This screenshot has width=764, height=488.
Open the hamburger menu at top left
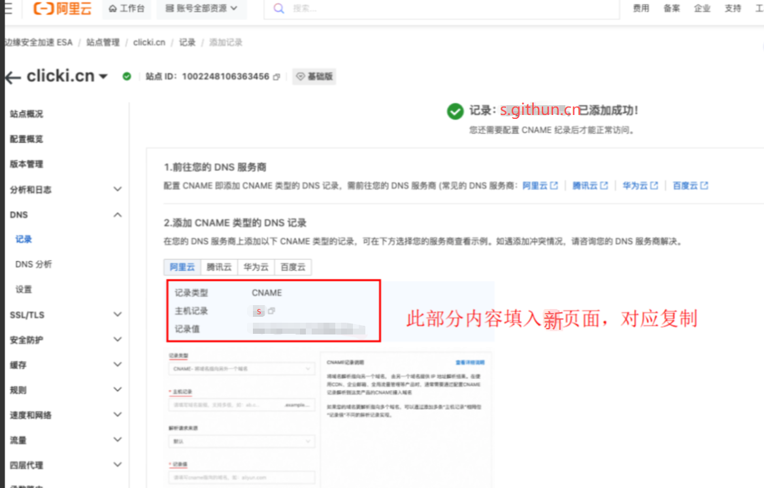[x=7, y=8]
